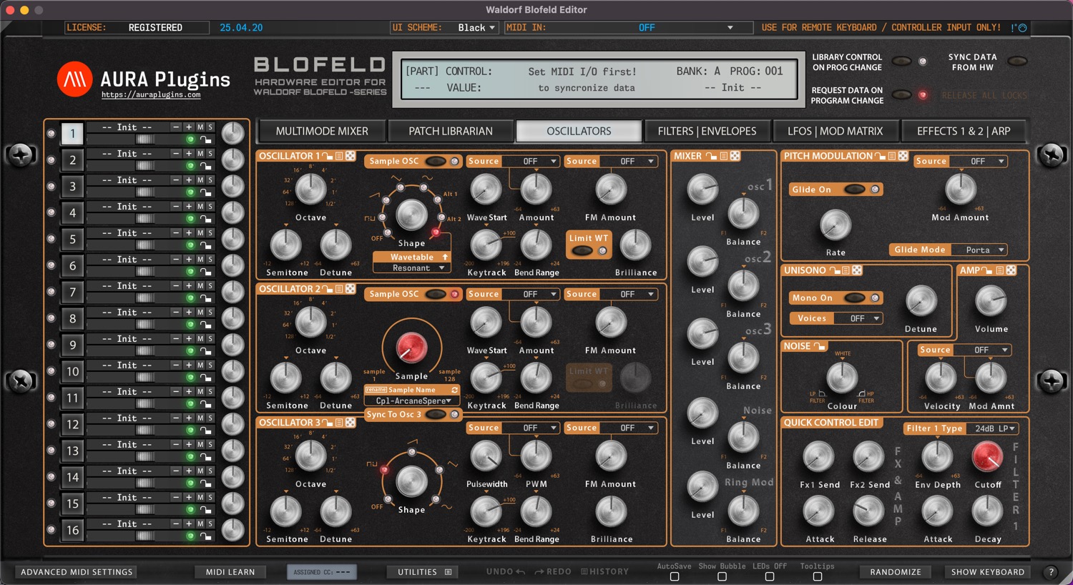Select the Alt 1 shape LED on Oscillator 1

coord(437,199)
